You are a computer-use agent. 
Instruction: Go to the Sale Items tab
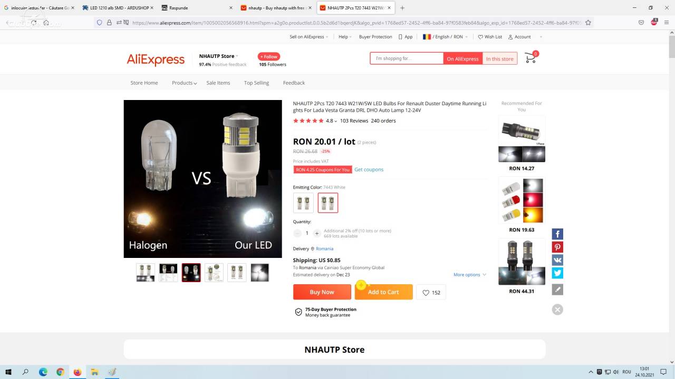coord(218,83)
